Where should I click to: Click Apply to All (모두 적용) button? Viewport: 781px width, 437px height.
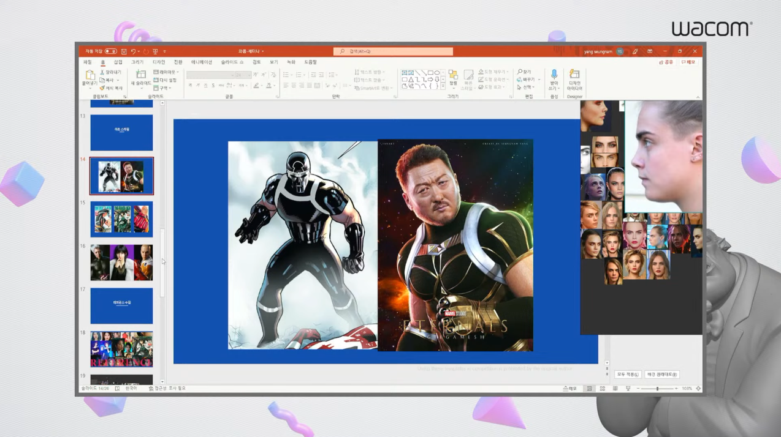tap(627, 374)
